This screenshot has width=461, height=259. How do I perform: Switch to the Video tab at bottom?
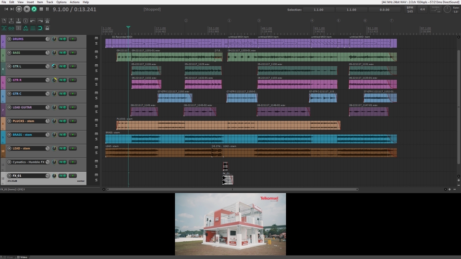click(23, 257)
